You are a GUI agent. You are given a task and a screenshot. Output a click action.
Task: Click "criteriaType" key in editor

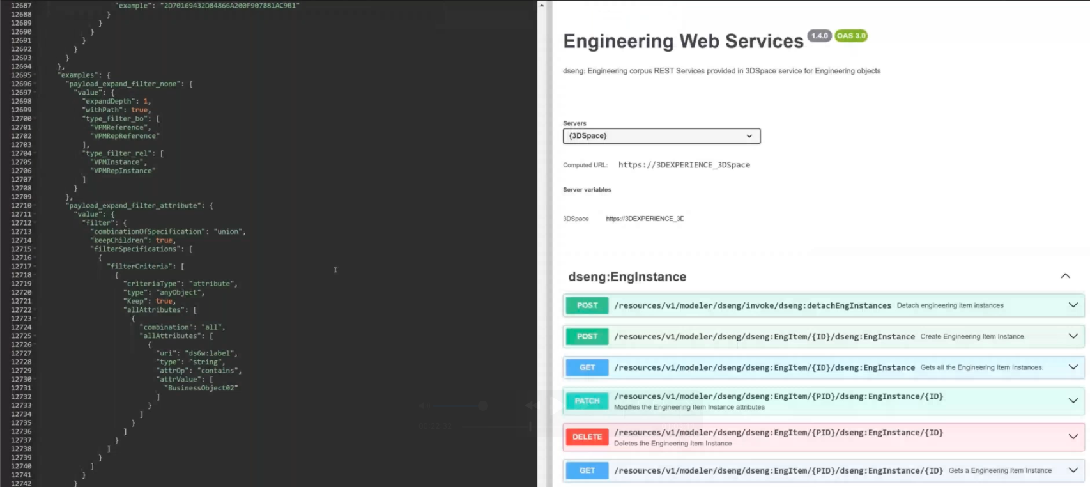point(152,284)
